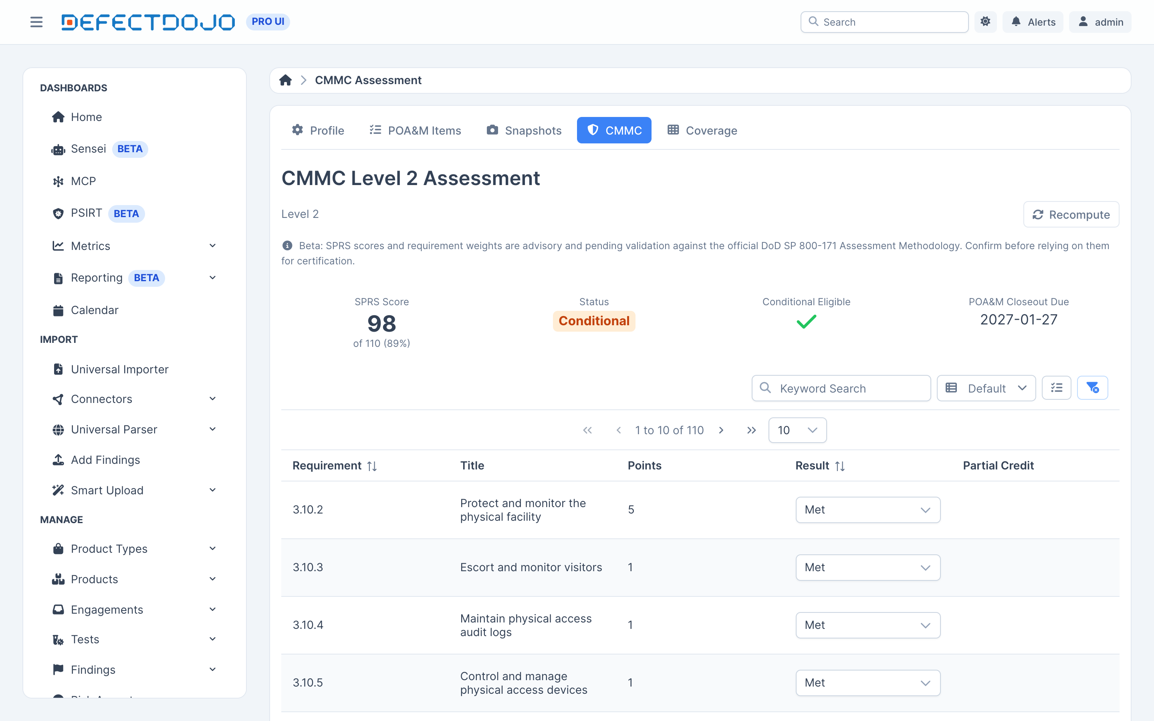1154x721 pixels.
Task: Open rows-per-page dropdown showing 10
Action: (x=797, y=430)
